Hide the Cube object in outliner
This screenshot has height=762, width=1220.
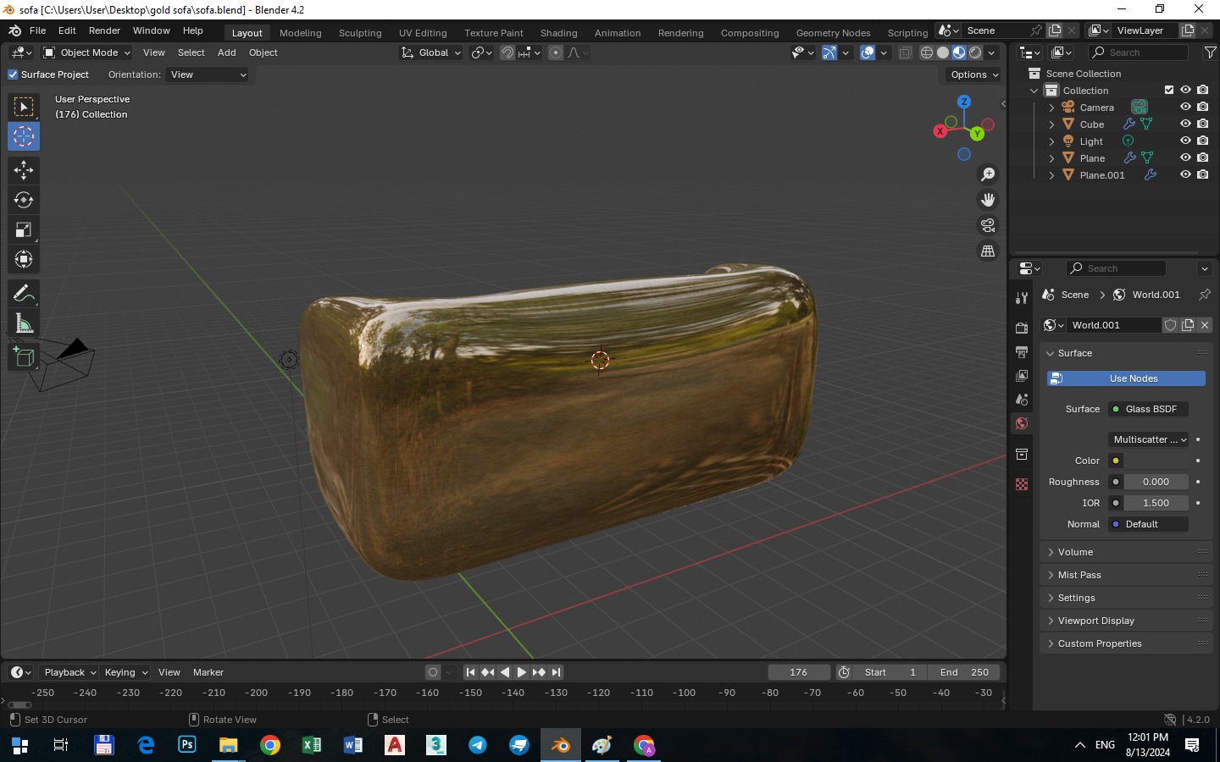[x=1185, y=124]
